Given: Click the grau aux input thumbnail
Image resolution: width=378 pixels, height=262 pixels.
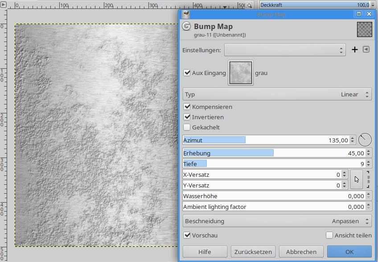Looking at the screenshot, I should click(x=241, y=73).
